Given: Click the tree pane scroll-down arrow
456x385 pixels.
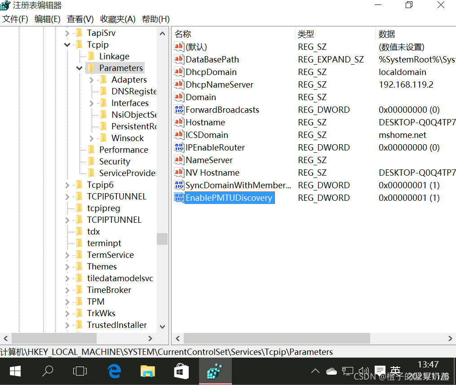Looking at the screenshot, I should pyautogui.click(x=162, y=327).
